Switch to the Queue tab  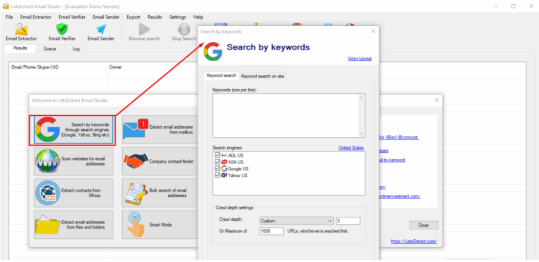(x=49, y=48)
